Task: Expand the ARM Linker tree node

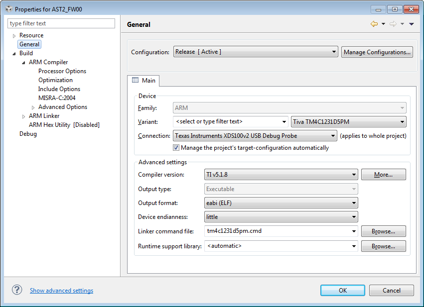Action: pyautogui.click(x=23, y=116)
